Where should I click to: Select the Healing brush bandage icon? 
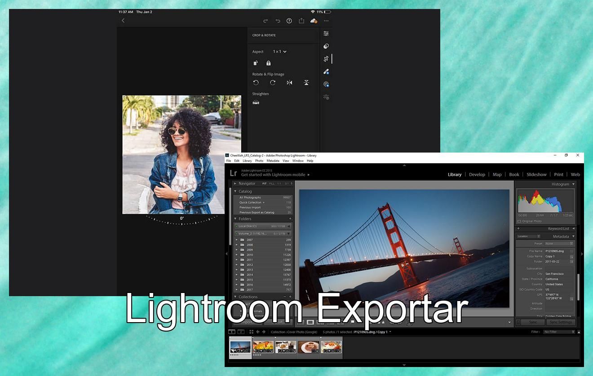(x=326, y=71)
